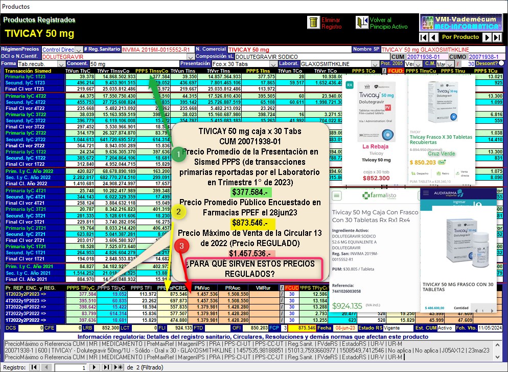508x372 pixels.
Task: Expand the DCI o N.Cientif. dropdown
Action: [x=191, y=57]
